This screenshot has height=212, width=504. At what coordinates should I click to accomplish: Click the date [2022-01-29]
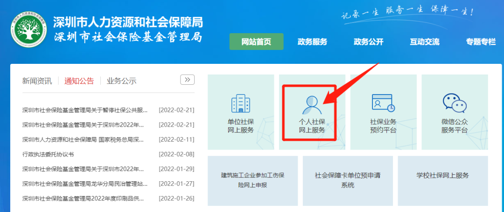click(176, 169)
